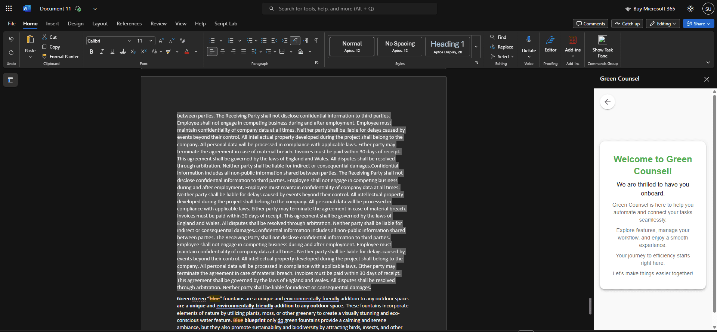Activate the Format Painter
The width and height of the screenshot is (717, 332).
[60, 57]
